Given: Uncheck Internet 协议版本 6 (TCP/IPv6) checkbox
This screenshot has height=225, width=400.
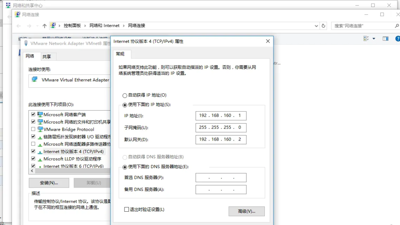Looking at the screenshot, I should coord(33,166).
